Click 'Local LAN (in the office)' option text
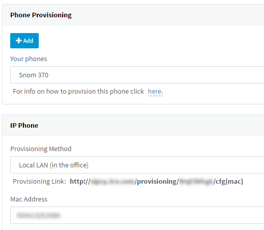264x230 pixels. click(54, 165)
